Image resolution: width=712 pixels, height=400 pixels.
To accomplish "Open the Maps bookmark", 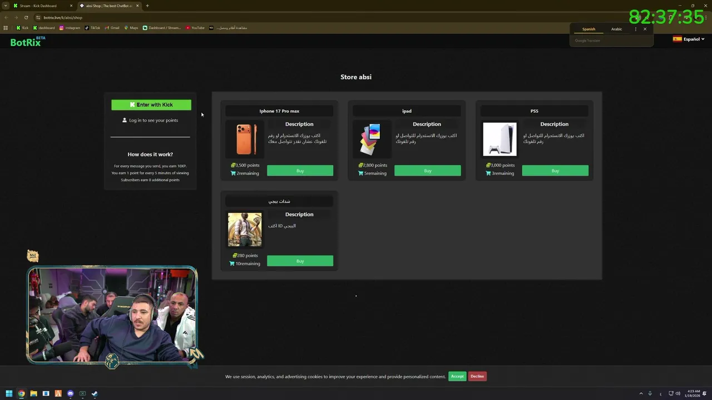I will coord(131,28).
